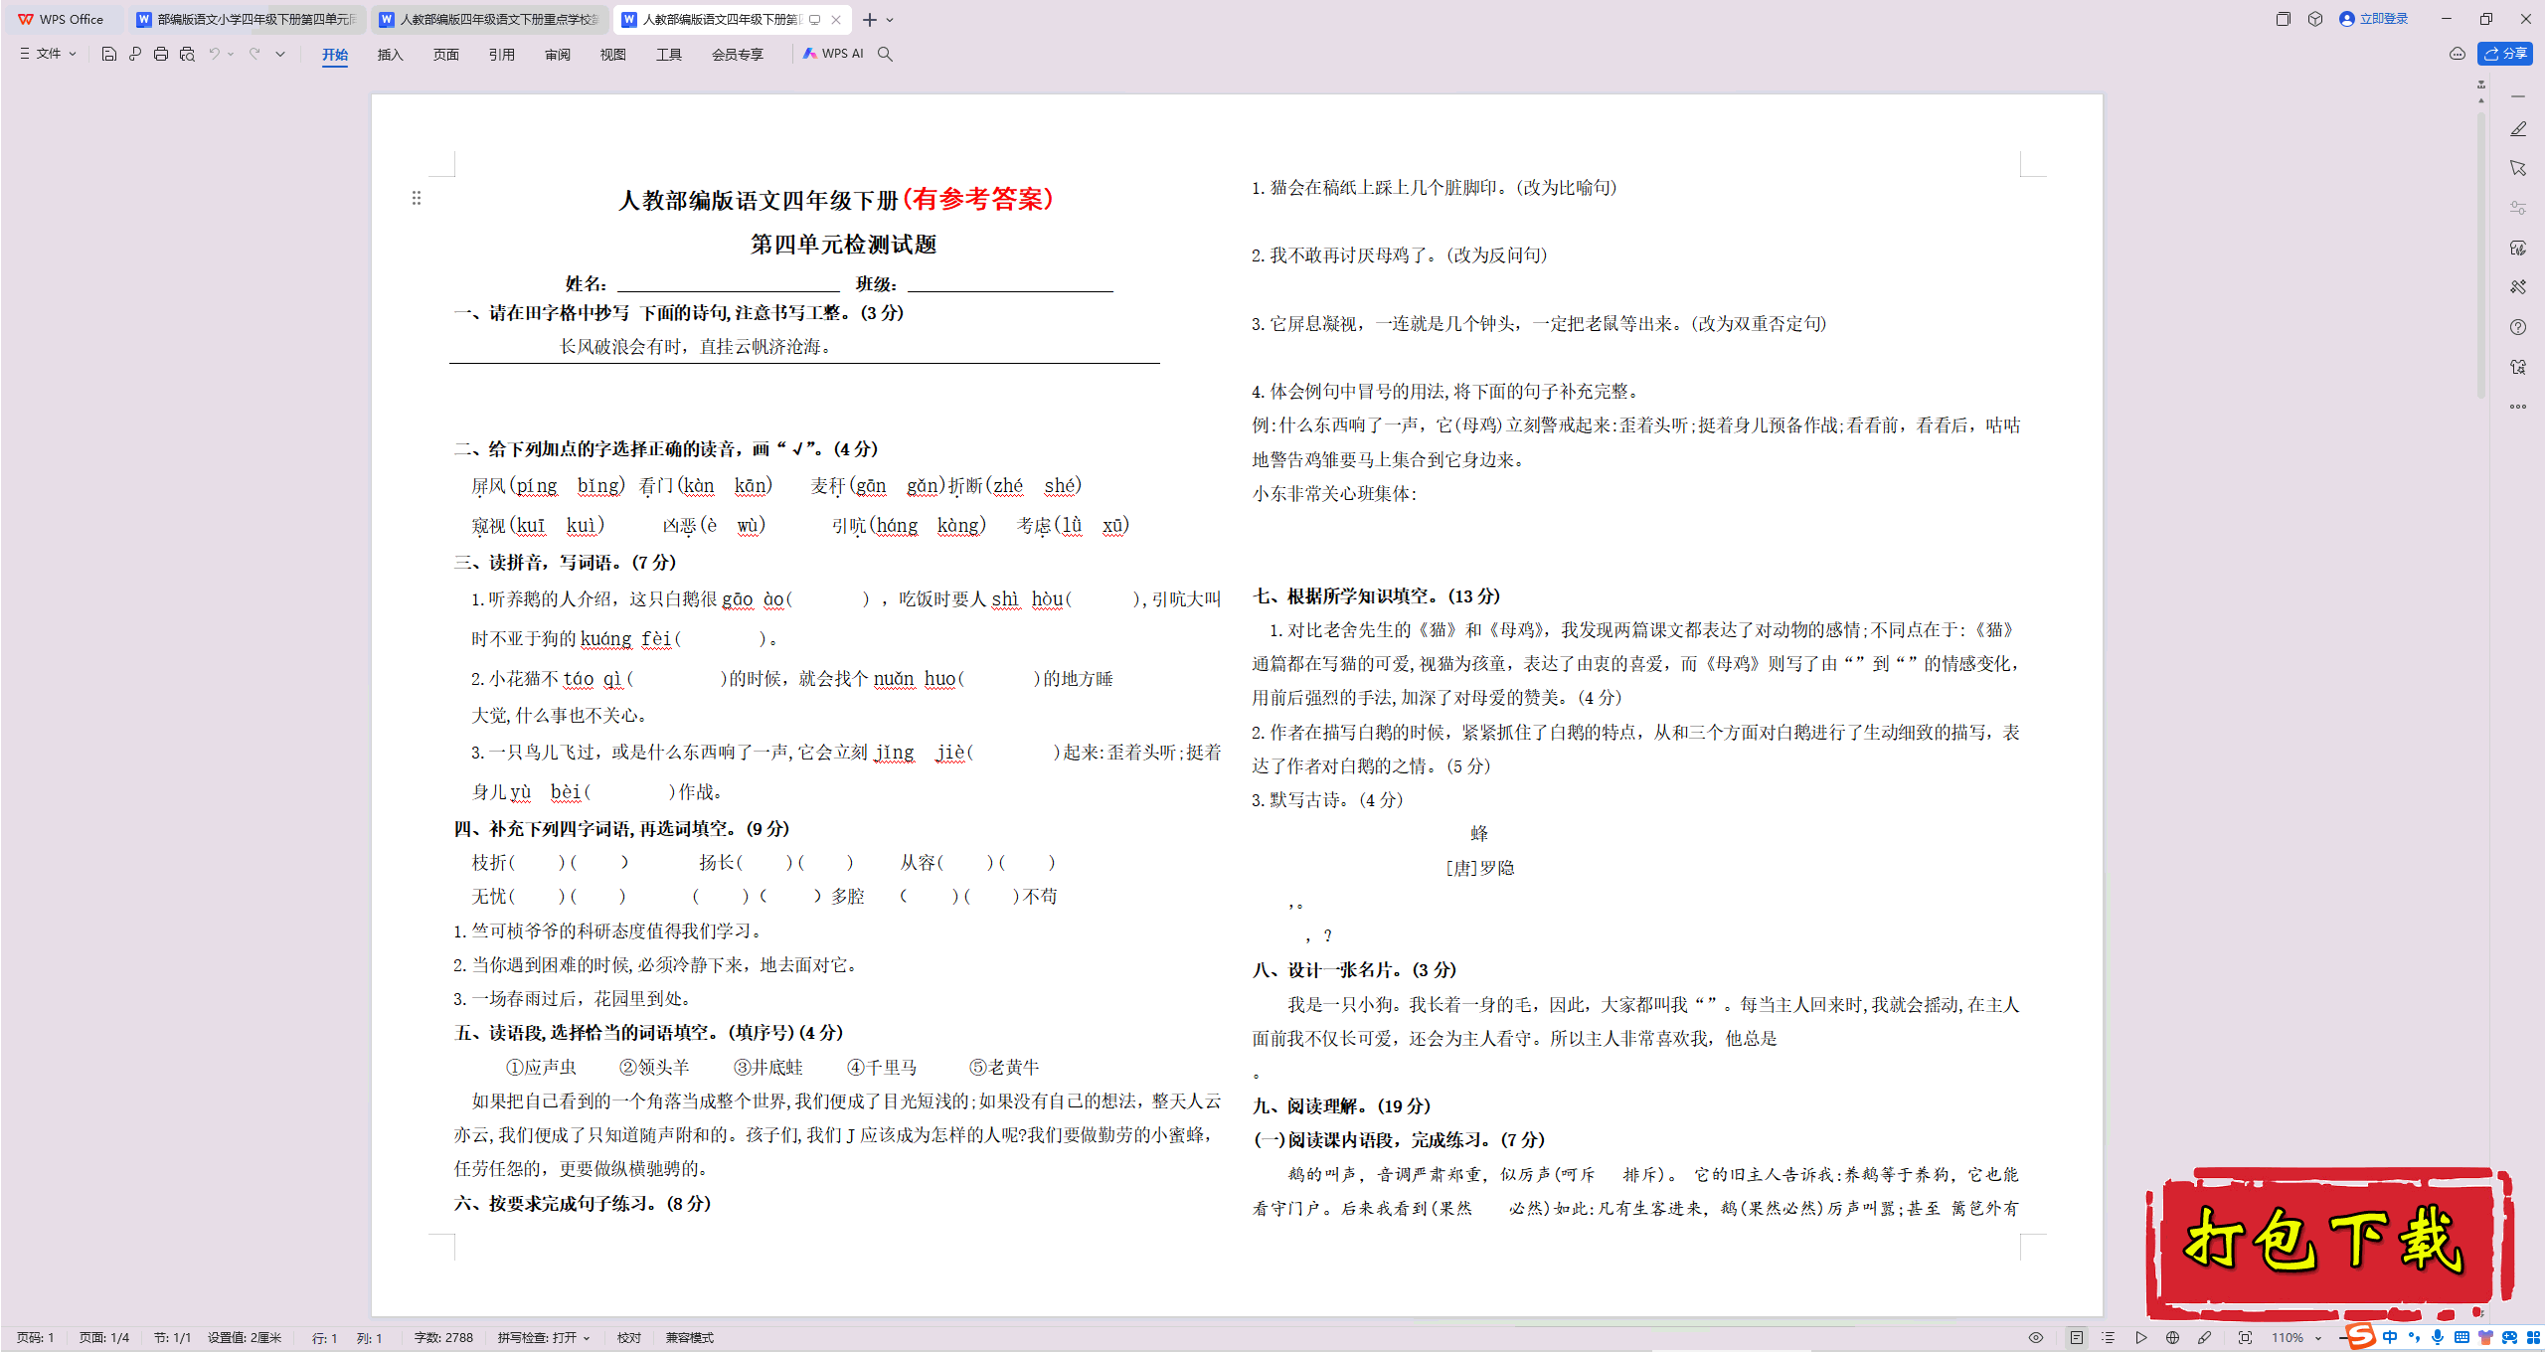The height and width of the screenshot is (1352, 2545).
Task: Click the 兼容模式 compatibility mode label
Action: click(x=690, y=1338)
